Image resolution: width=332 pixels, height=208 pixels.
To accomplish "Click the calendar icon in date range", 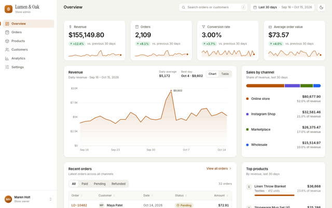I will [x=255, y=7].
